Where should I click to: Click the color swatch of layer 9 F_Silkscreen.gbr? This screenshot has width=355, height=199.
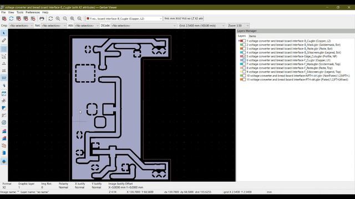tap(241, 72)
